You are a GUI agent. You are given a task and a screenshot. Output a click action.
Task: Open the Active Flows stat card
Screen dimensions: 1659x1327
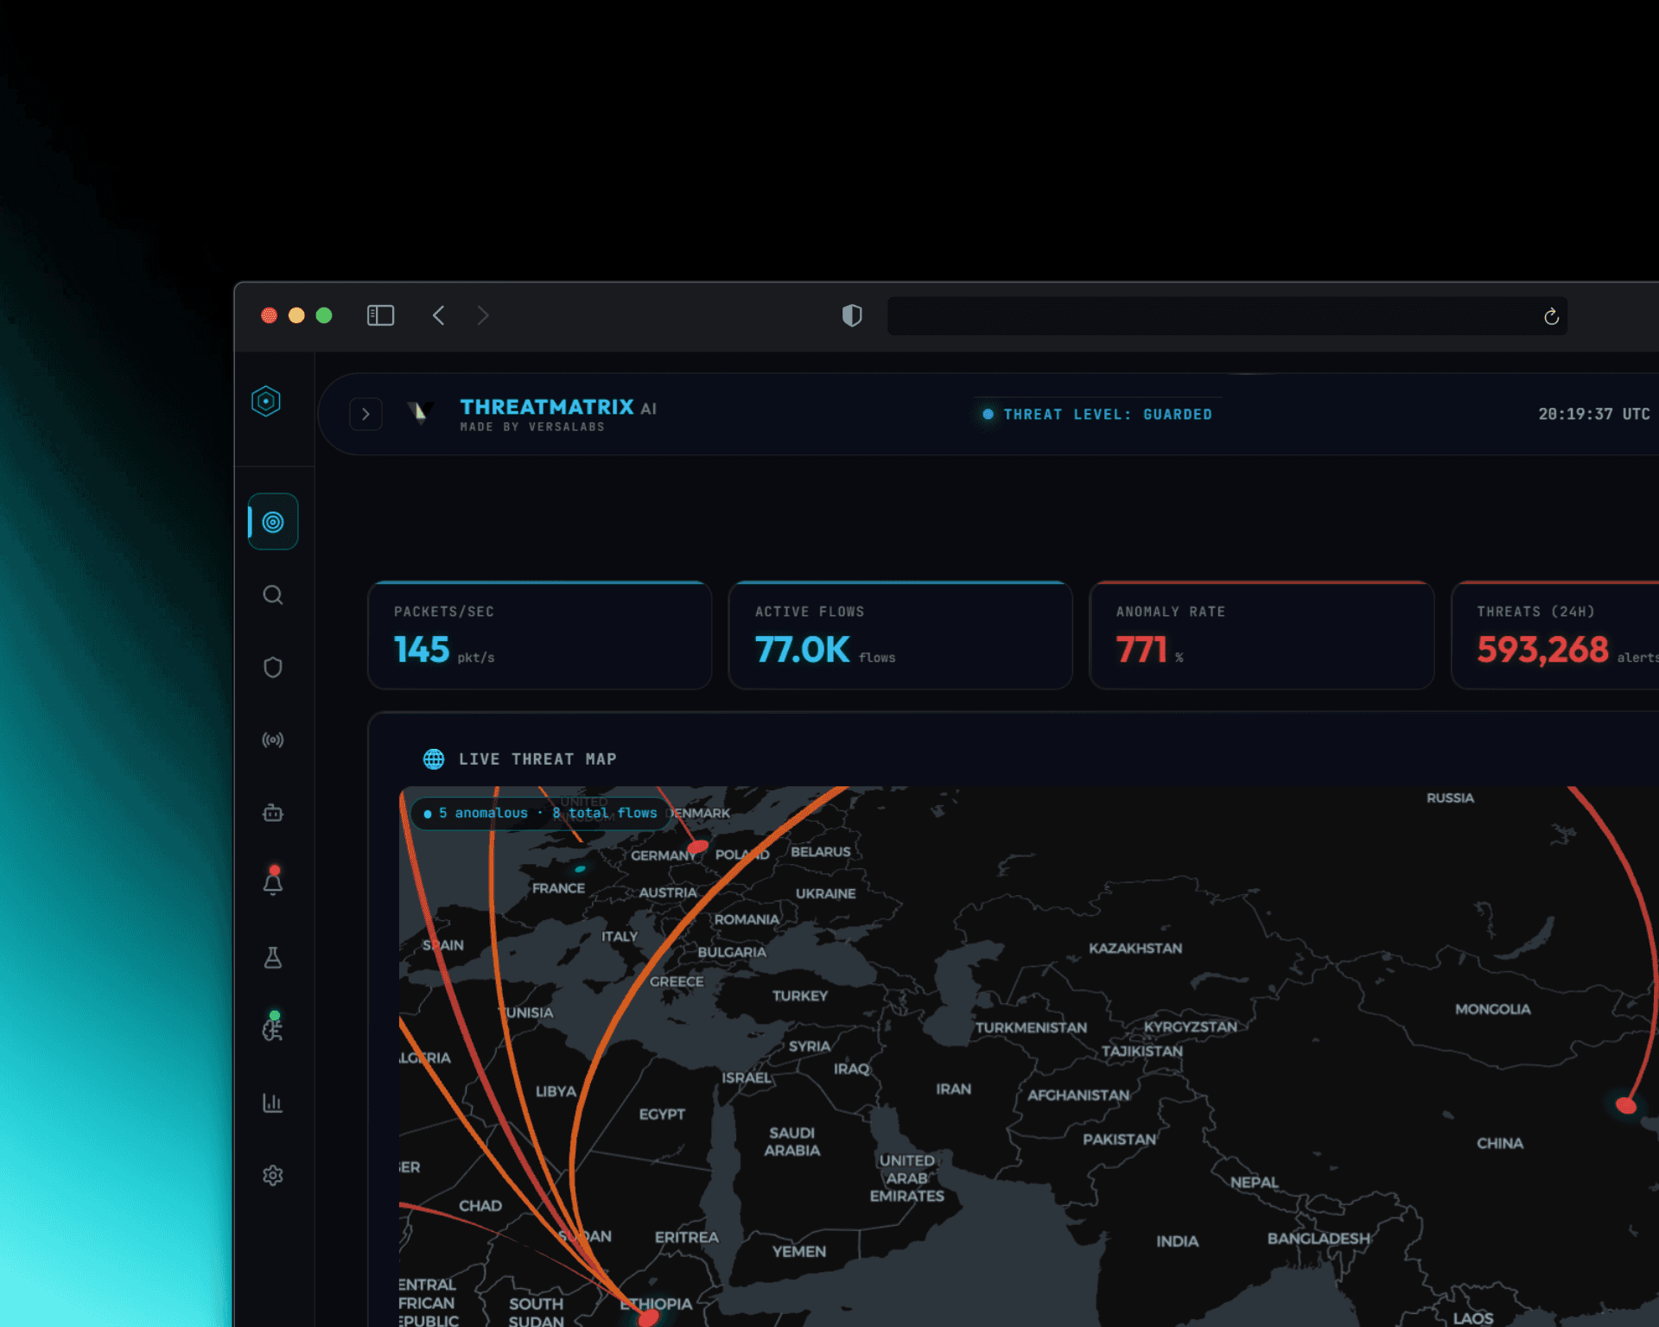pos(900,635)
